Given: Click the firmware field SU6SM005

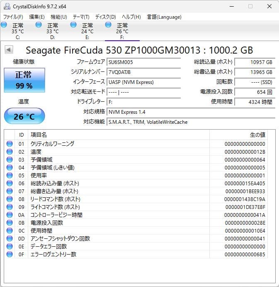Looking at the screenshot, I should coord(144,62).
